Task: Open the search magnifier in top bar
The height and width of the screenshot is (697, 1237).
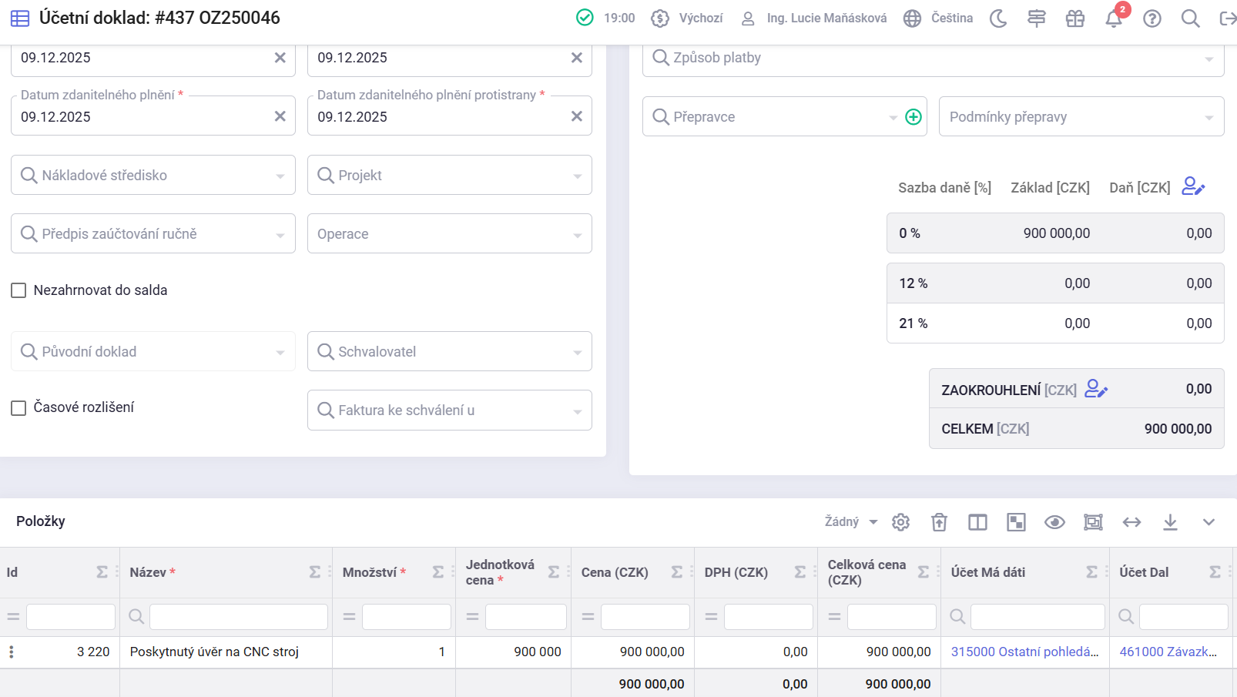Action: click(1190, 18)
